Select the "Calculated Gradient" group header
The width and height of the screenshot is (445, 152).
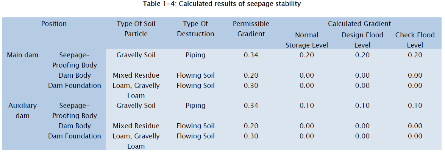(x=359, y=24)
